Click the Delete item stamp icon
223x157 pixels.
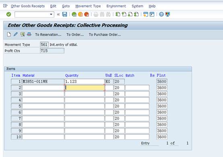(29, 34)
